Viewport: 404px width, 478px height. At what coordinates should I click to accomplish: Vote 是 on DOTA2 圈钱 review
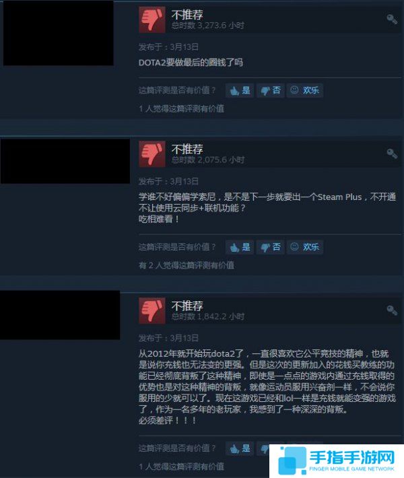(240, 90)
